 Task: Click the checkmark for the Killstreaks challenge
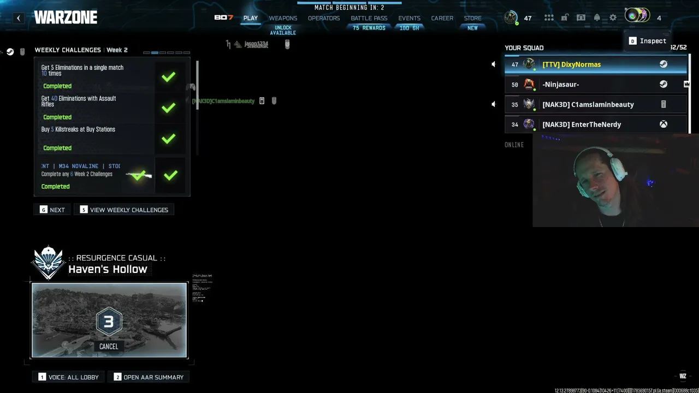pyautogui.click(x=169, y=139)
